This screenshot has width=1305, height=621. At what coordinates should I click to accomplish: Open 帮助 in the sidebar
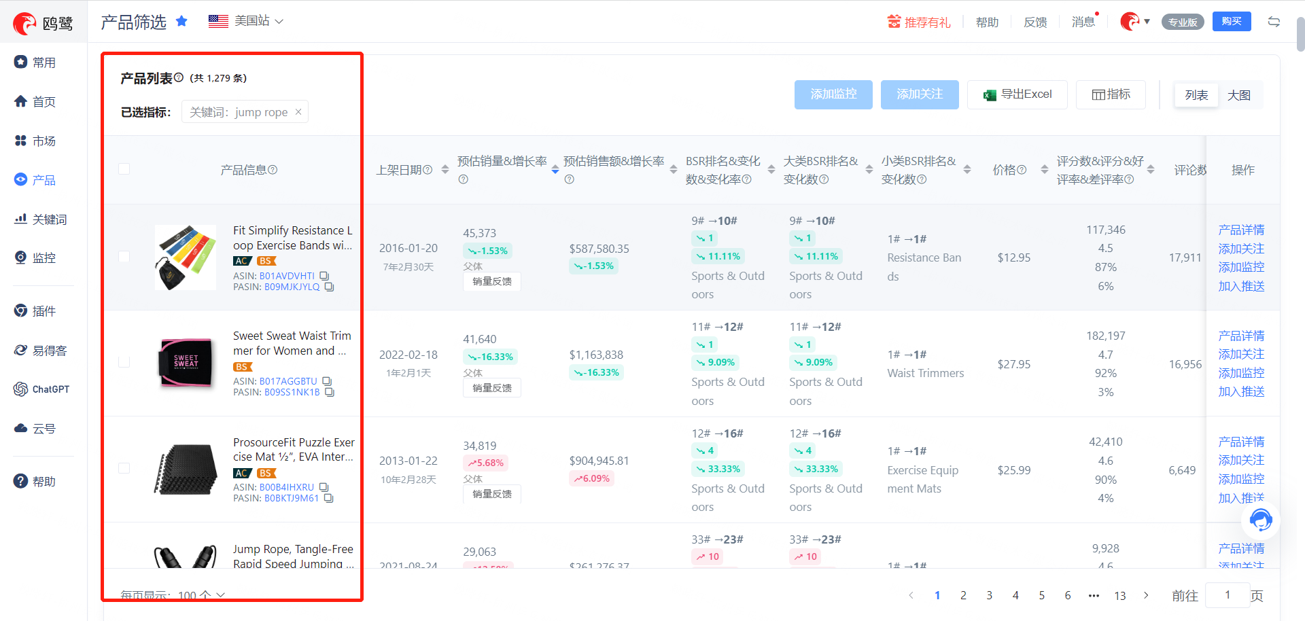click(35, 482)
